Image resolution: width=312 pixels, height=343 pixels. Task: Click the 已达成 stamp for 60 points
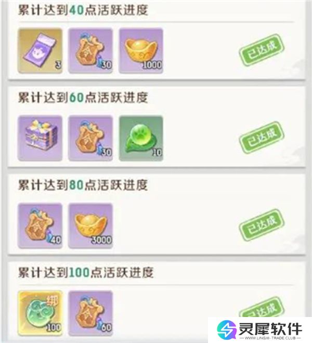262,137
